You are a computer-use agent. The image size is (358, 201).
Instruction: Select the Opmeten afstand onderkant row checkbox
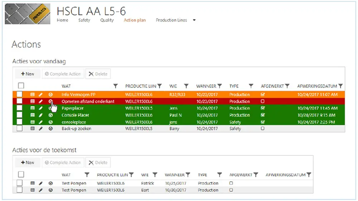[x=20, y=101]
